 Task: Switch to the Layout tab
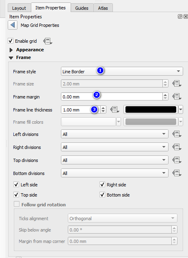19,8
